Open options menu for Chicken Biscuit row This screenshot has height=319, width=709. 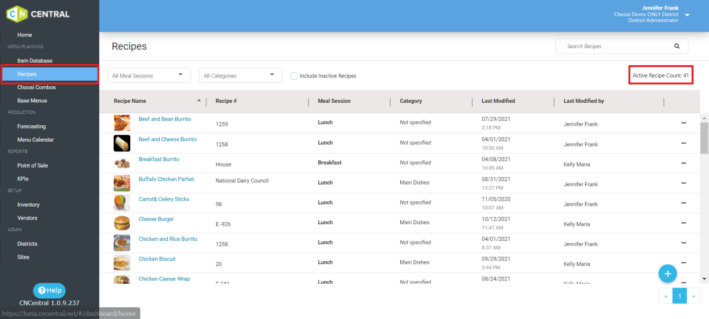tap(683, 263)
